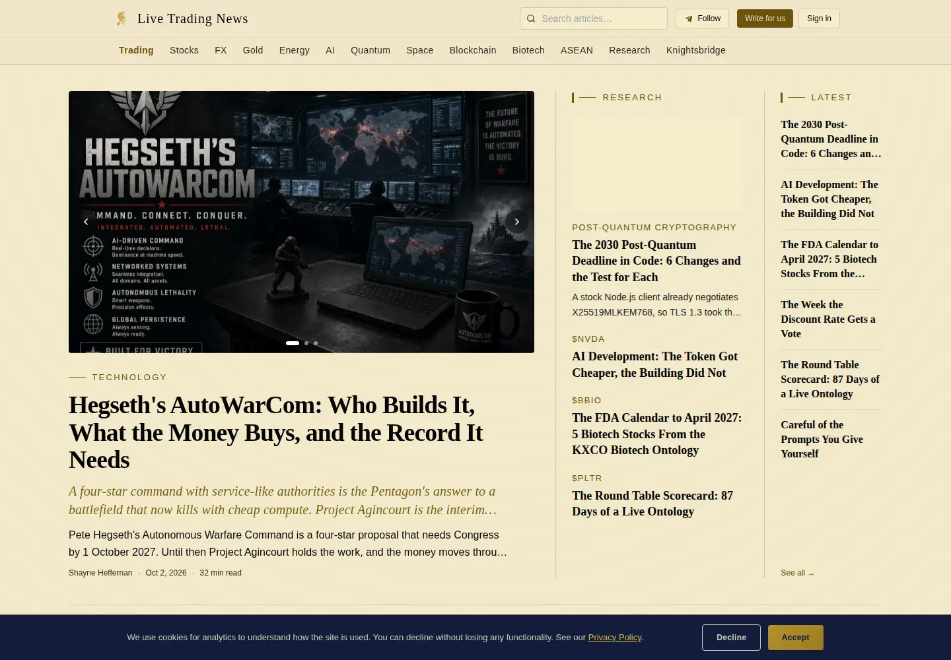Viewport: 951px width, 660px height.
Task: Advance to the next carousel slide
Action: 516,222
